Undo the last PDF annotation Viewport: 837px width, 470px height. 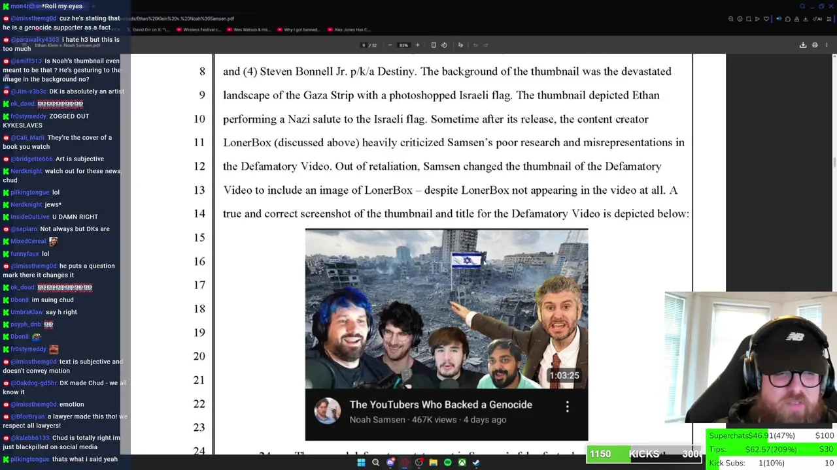pos(475,45)
